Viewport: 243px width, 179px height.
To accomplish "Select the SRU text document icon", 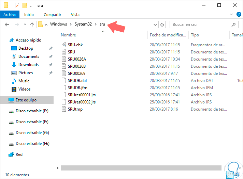I will point(64,52).
